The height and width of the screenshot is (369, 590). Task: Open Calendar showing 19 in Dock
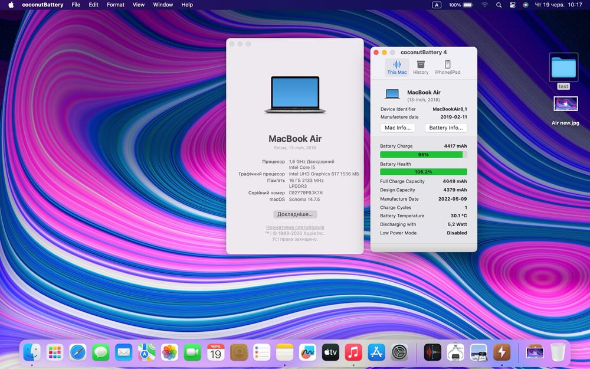215,353
